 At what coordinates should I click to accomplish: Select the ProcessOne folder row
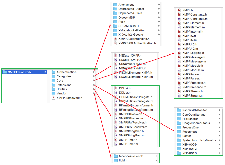click(x=199, y=127)
